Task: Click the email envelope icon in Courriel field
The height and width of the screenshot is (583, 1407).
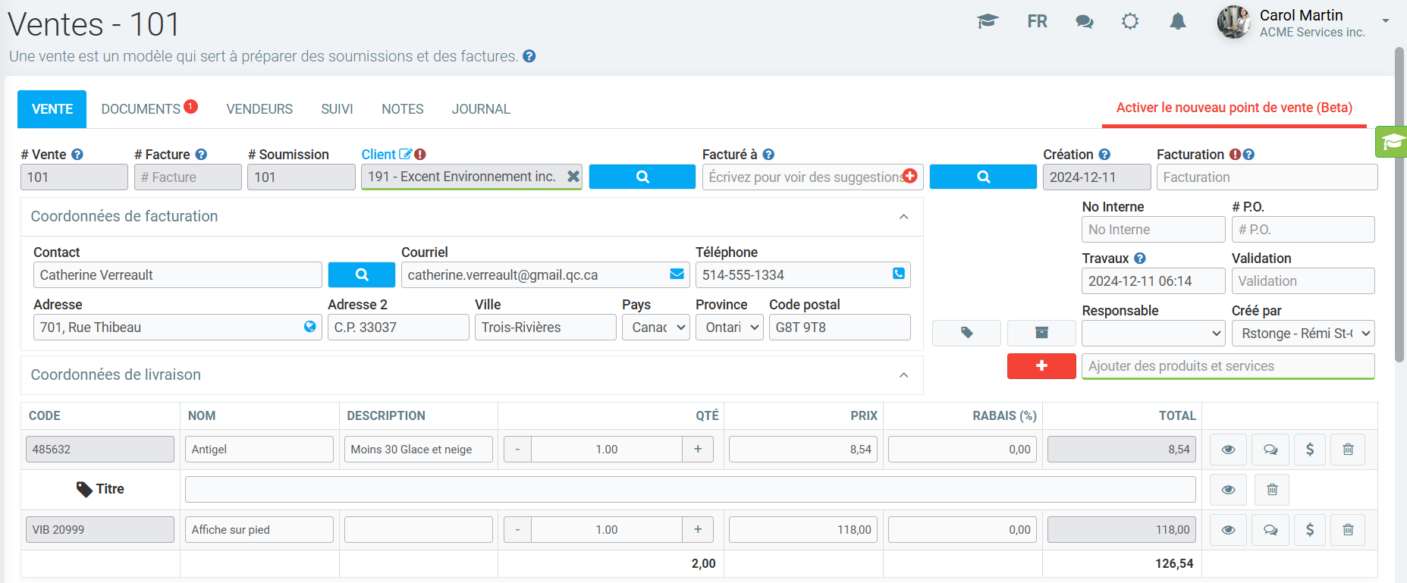Action: pos(677,274)
